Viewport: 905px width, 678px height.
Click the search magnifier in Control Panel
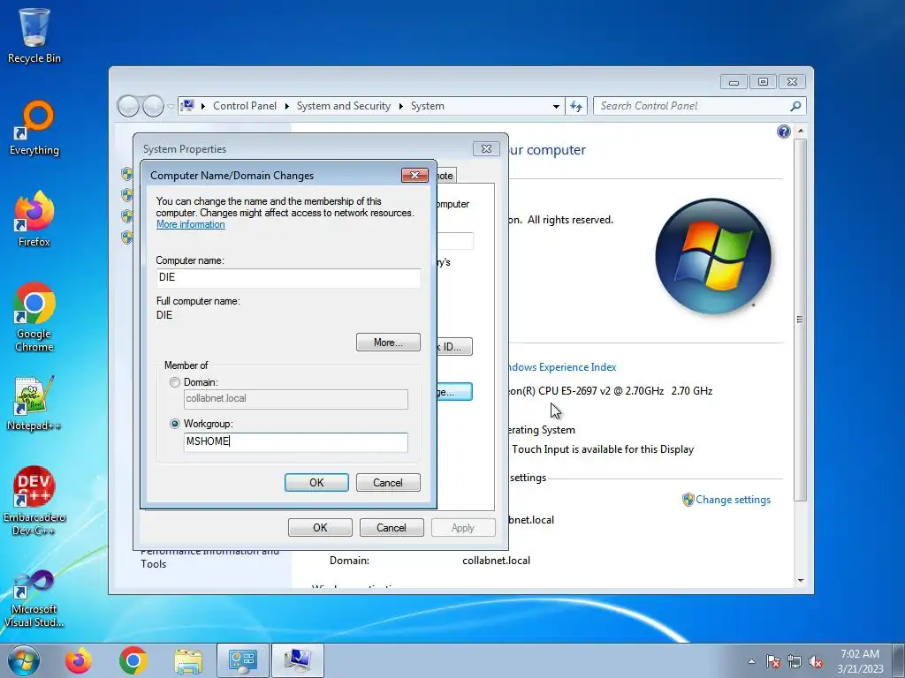[795, 106]
